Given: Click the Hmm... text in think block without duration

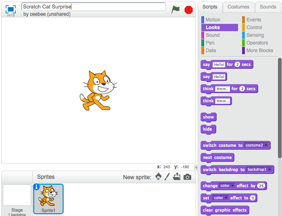Looking at the screenshot, I should (223, 101).
